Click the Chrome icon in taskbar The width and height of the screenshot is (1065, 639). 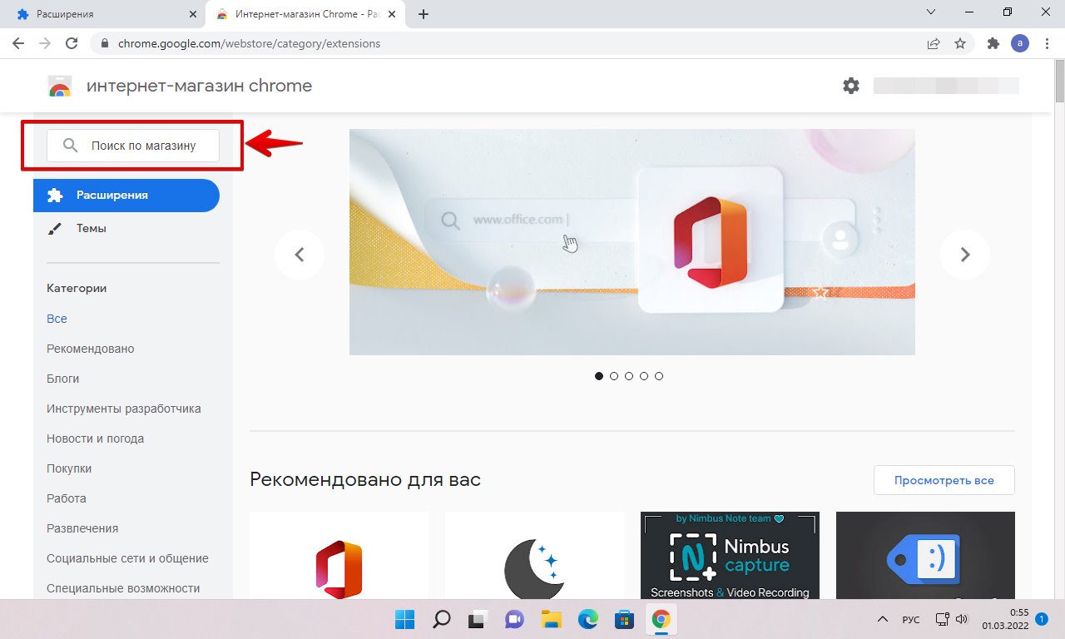(661, 619)
